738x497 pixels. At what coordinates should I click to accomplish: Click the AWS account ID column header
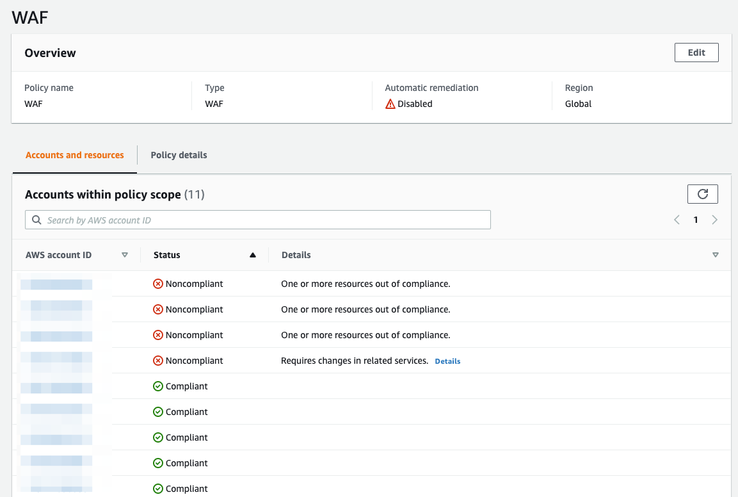click(x=58, y=255)
